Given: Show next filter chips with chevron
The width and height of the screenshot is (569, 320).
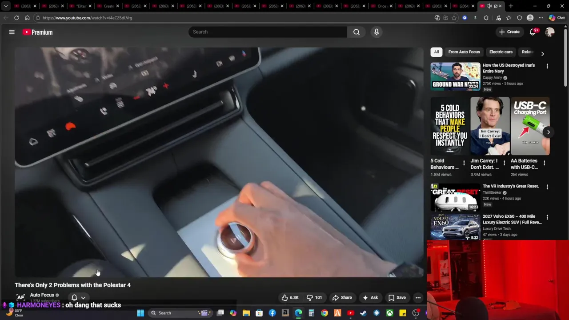Looking at the screenshot, I should (542, 54).
